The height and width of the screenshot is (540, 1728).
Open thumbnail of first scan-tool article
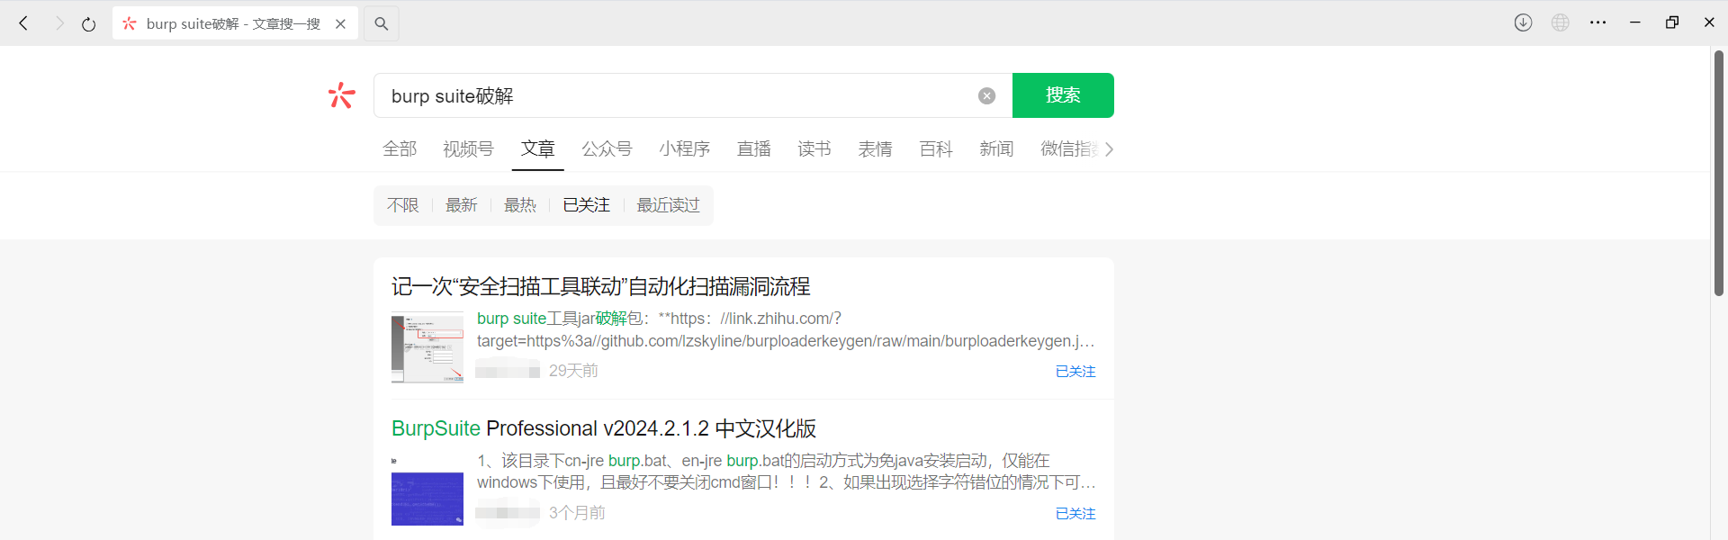(427, 347)
